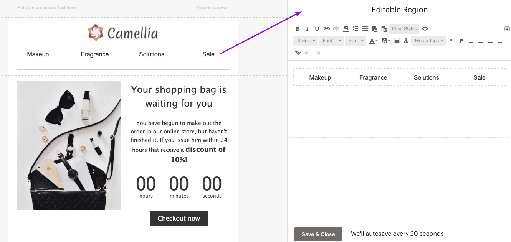The height and width of the screenshot is (242, 511).
Task: Create a numbered list
Action: point(355,28)
